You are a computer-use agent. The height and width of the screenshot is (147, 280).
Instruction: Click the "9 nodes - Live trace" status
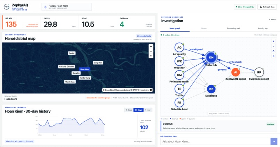(170, 35)
